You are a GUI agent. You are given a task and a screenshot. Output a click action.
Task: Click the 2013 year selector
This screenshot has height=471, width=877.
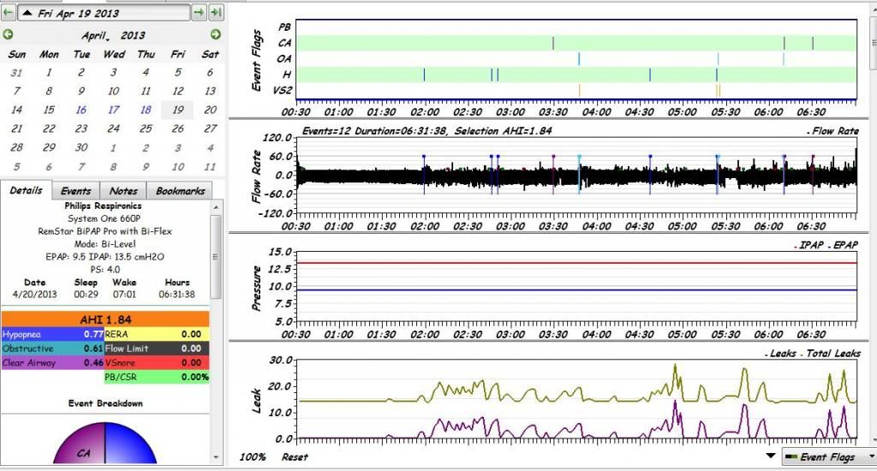click(133, 35)
